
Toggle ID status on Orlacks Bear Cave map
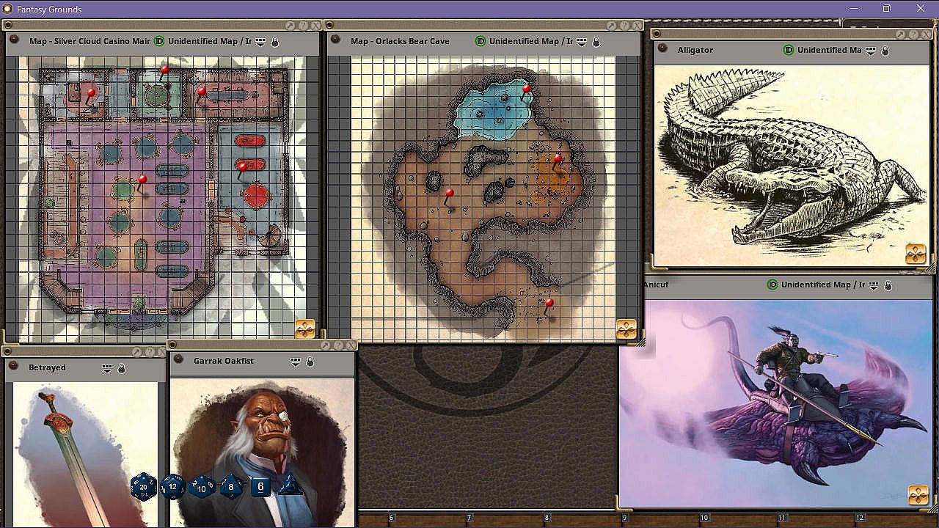click(481, 41)
